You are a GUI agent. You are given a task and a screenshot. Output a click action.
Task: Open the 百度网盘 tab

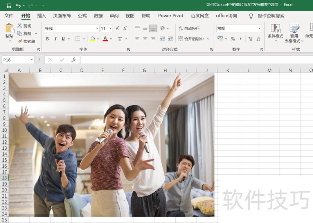(200, 16)
